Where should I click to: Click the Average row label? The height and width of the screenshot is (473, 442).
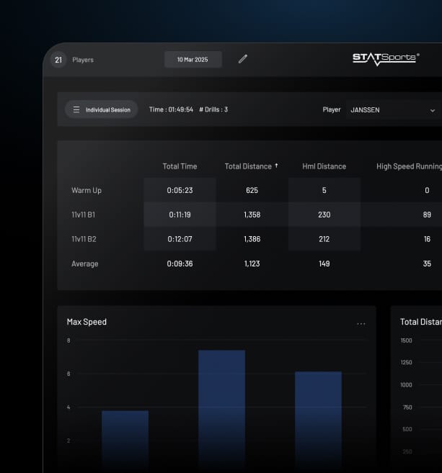(85, 263)
